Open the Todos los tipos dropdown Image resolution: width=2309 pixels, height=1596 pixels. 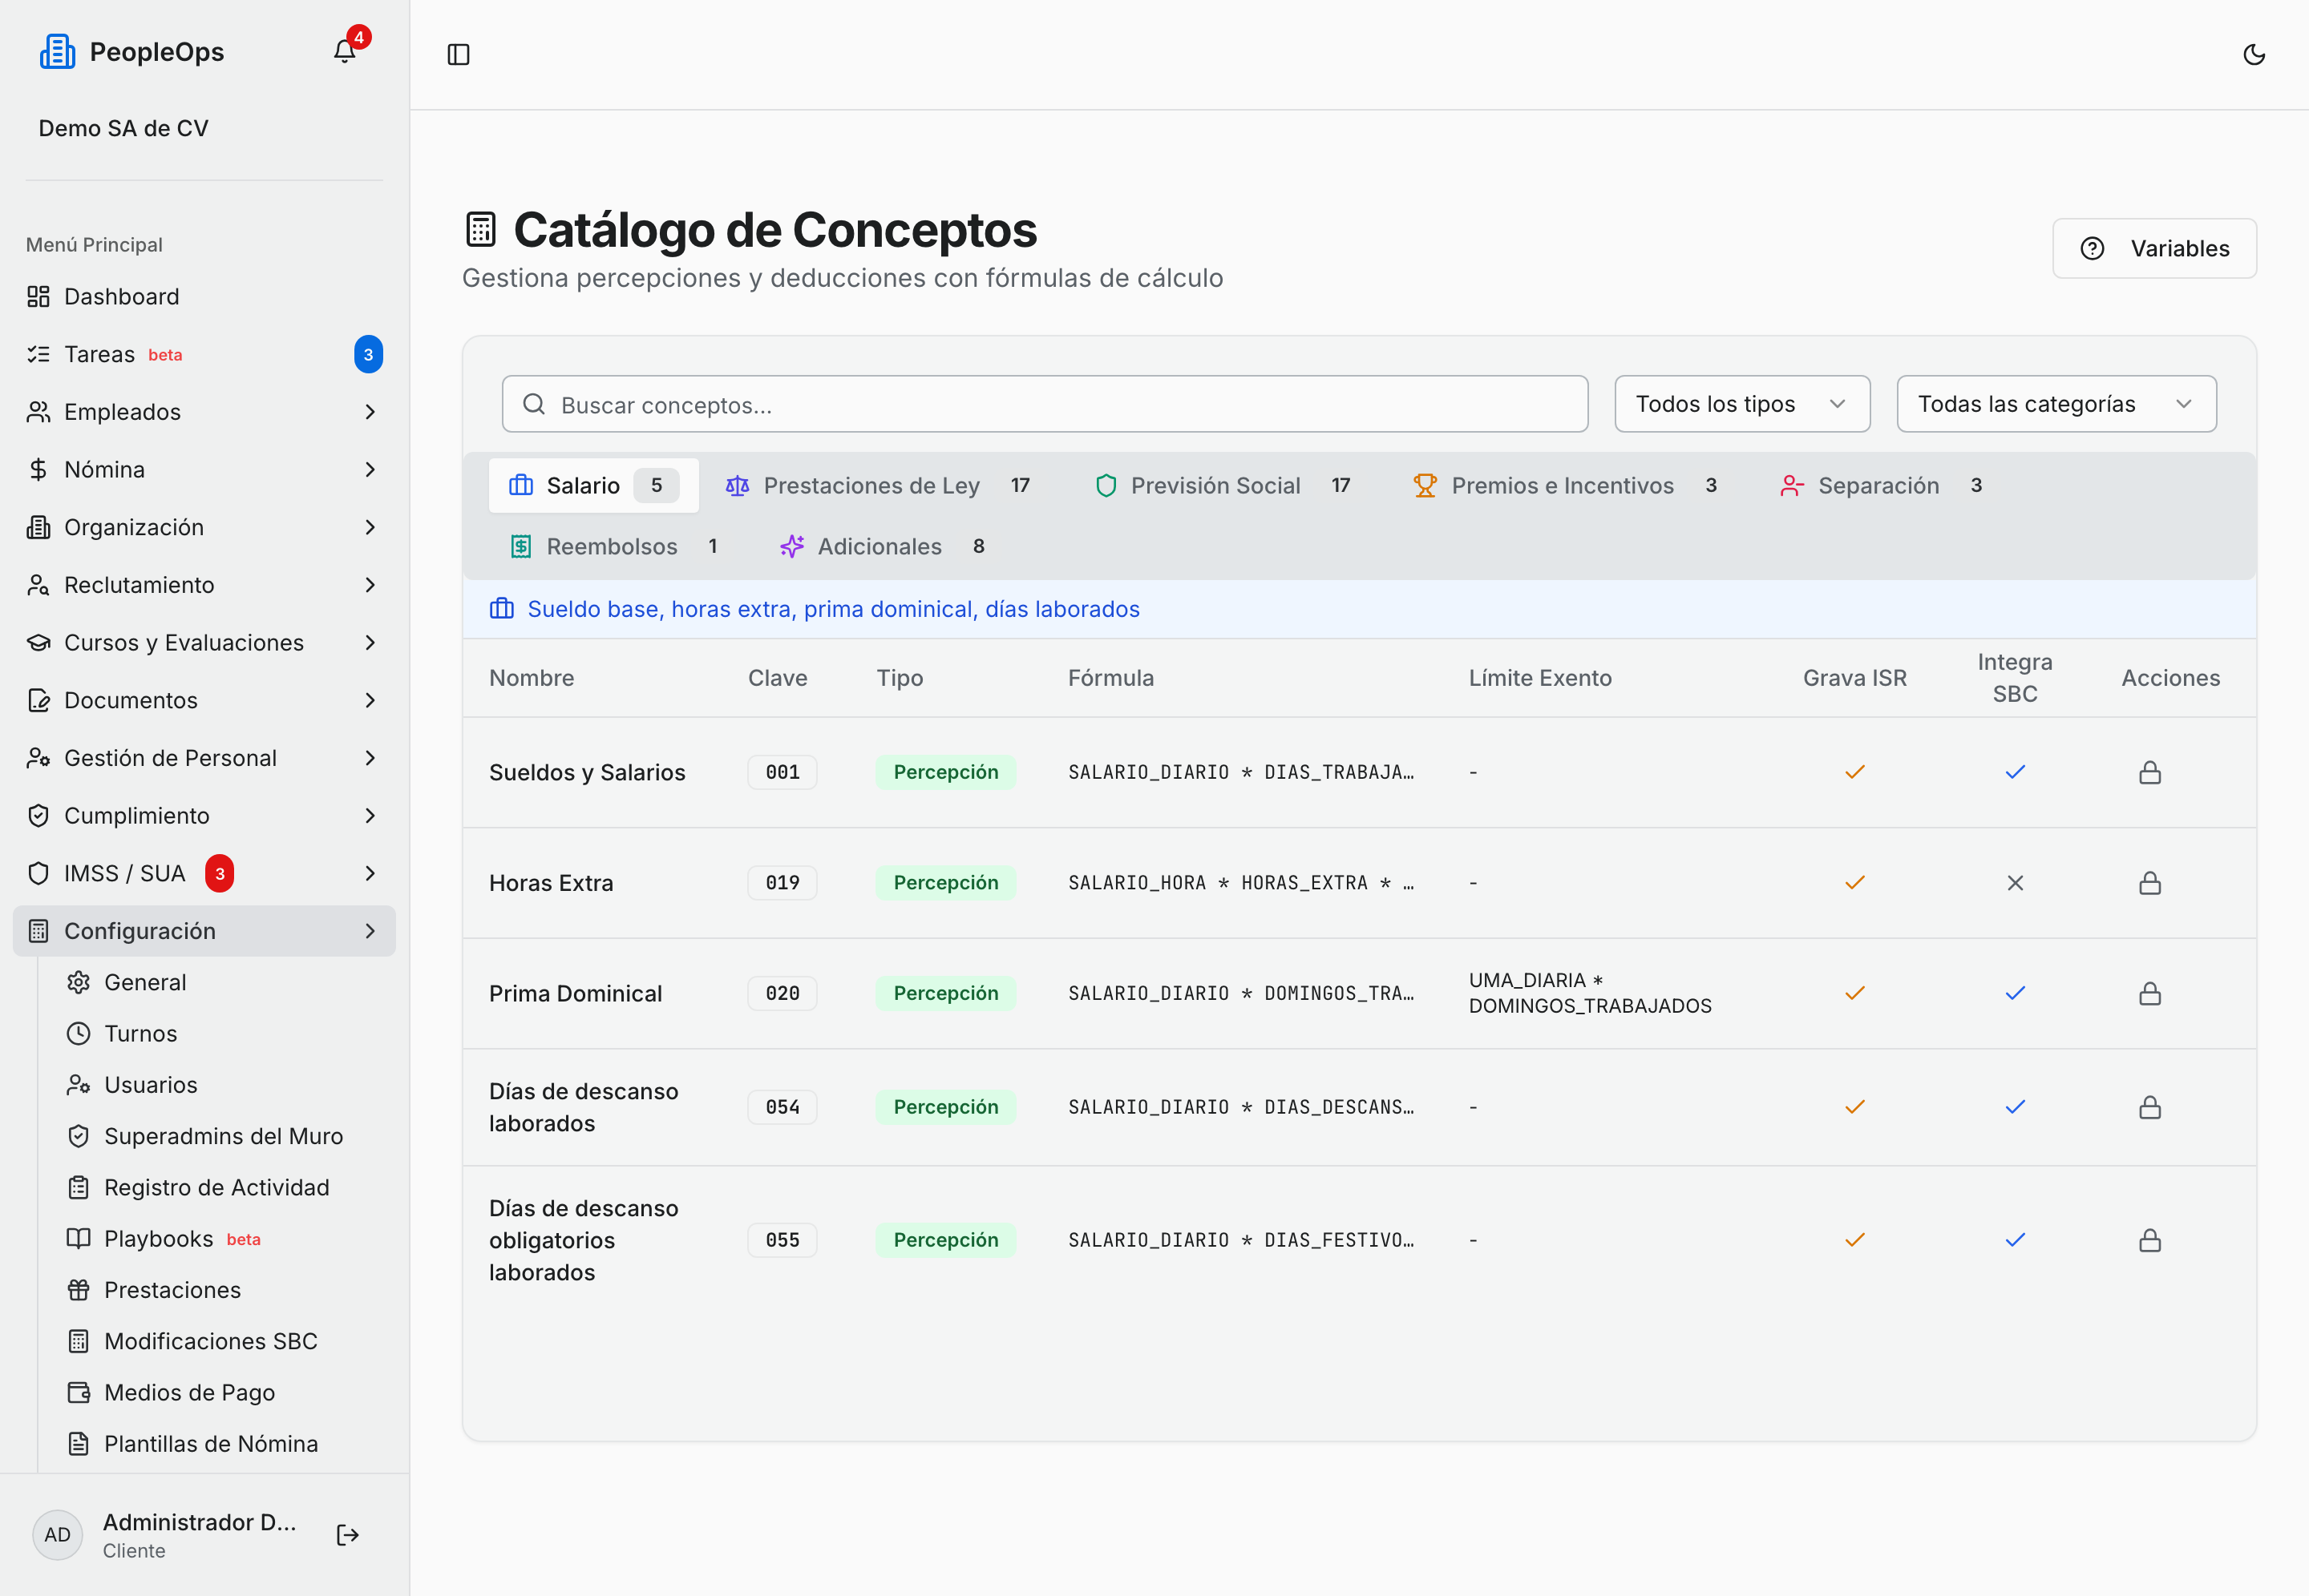click(1741, 404)
